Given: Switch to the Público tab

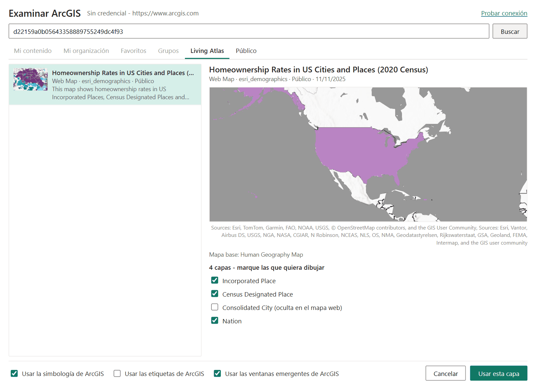Looking at the screenshot, I should [246, 51].
